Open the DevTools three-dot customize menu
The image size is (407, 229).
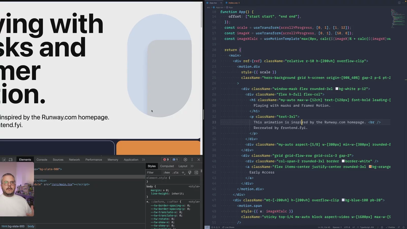pos(192,160)
